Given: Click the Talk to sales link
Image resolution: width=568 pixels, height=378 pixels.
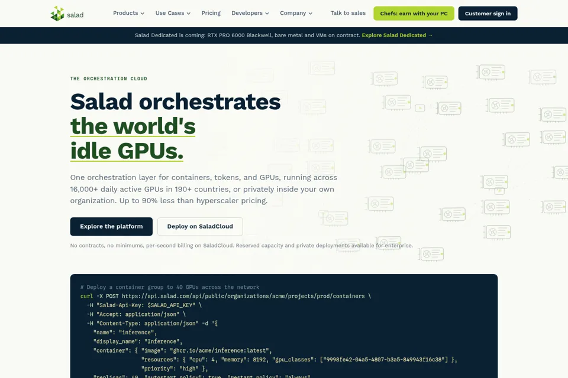Looking at the screenshot, I should (348, 13).
